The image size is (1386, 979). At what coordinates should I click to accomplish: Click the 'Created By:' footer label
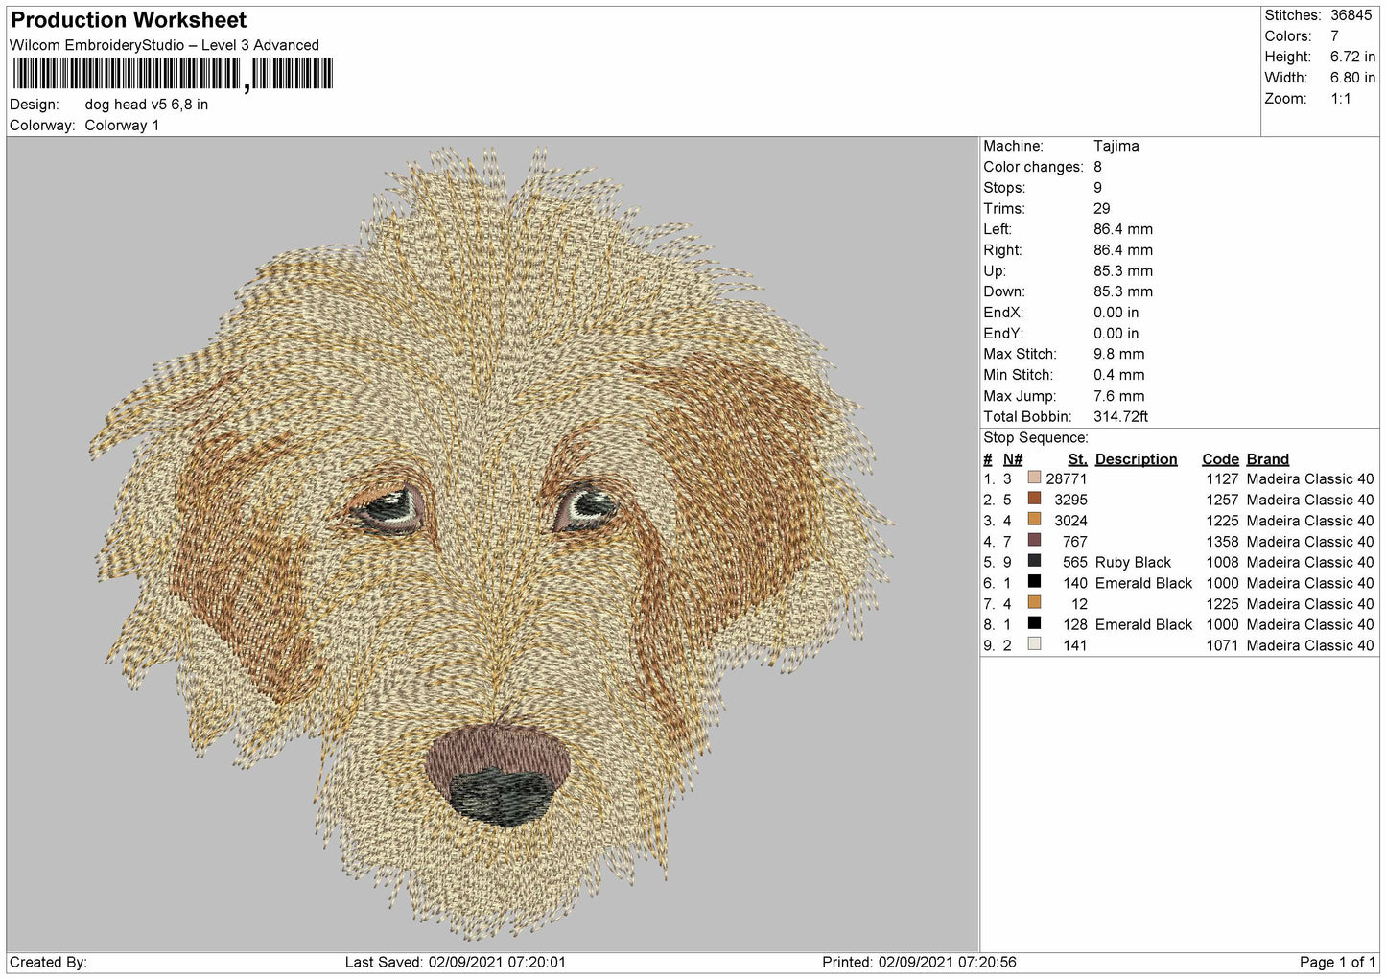coord(48,962)
